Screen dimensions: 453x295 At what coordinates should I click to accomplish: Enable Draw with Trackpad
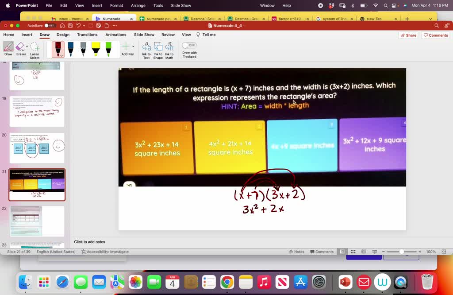[189, 45]
